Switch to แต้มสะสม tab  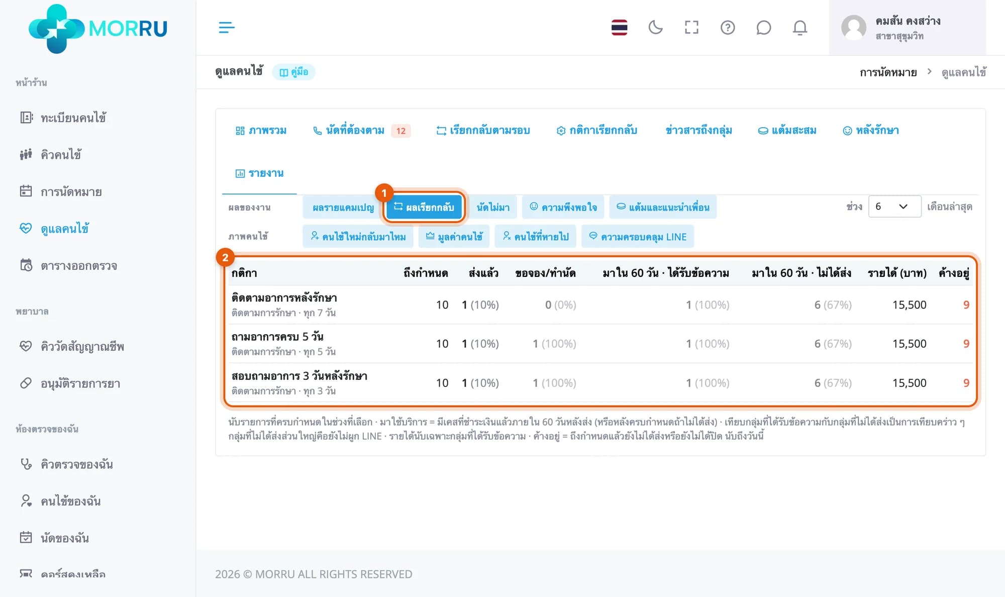[x=787, y=131]
